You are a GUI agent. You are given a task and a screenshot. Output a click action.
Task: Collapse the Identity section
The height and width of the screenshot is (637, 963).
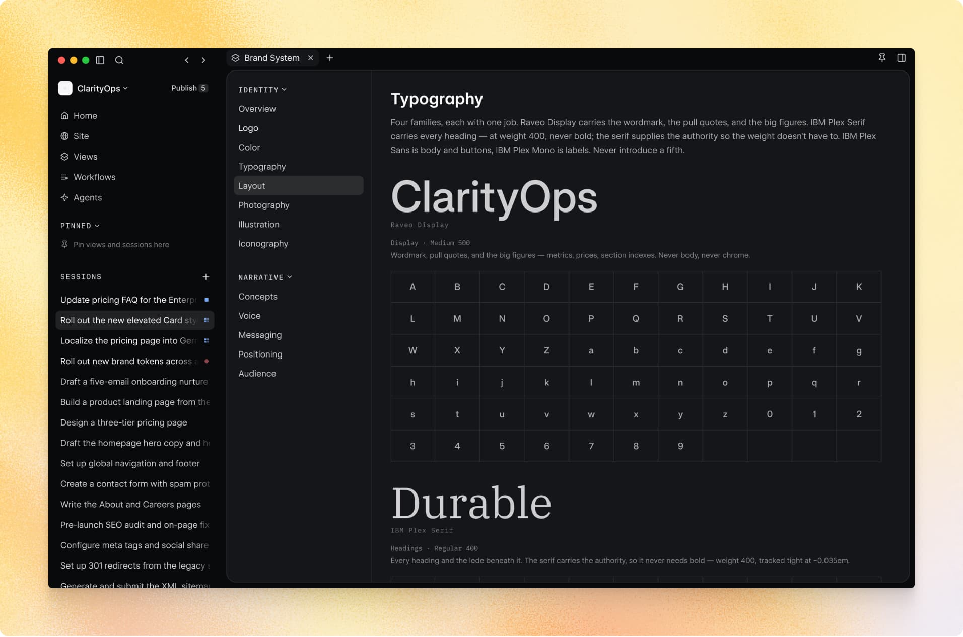click(x=262, y=90)
